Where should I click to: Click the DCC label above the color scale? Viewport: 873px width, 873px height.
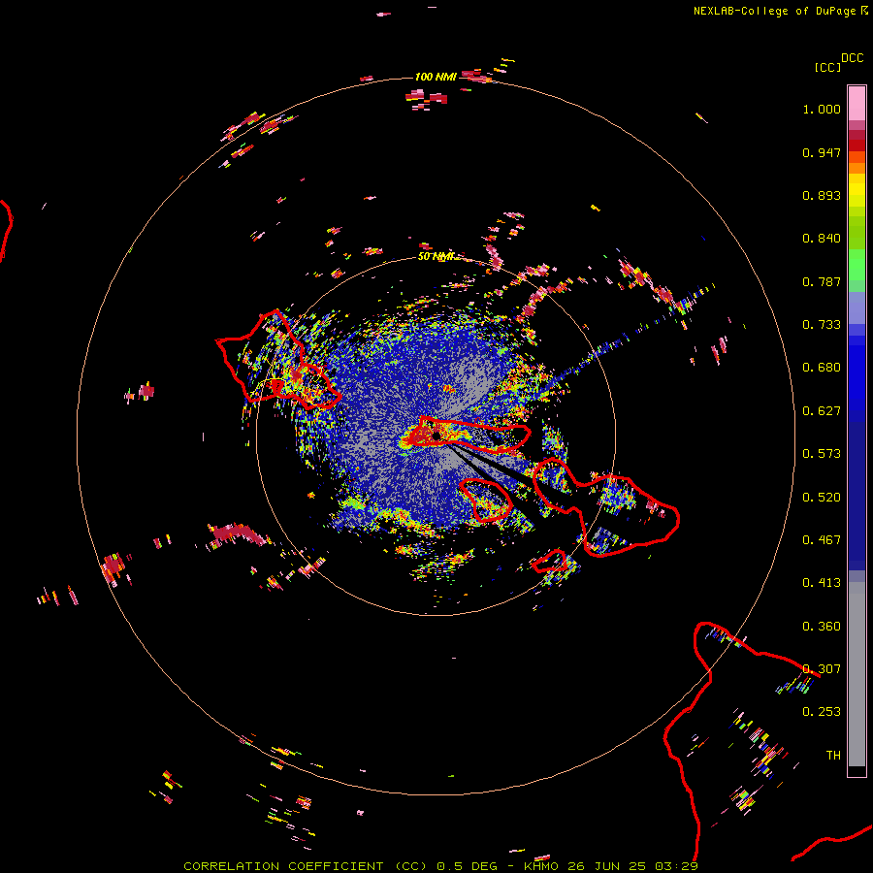(852, 58)
